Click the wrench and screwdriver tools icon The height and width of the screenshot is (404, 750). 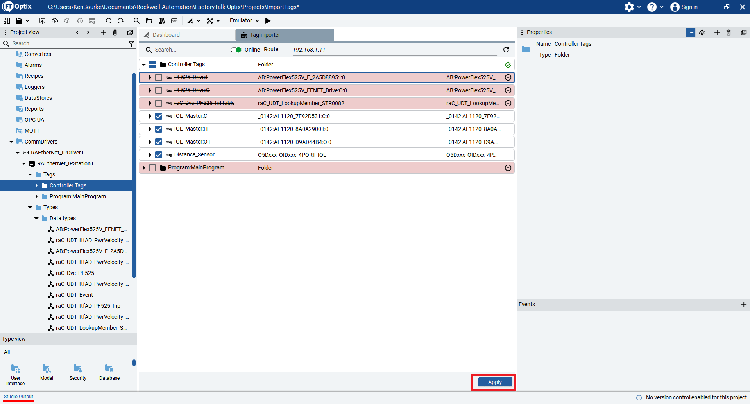210,21
